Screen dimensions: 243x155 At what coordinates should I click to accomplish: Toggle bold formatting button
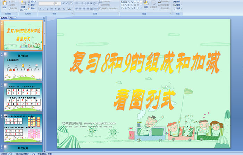click(39, 8)
